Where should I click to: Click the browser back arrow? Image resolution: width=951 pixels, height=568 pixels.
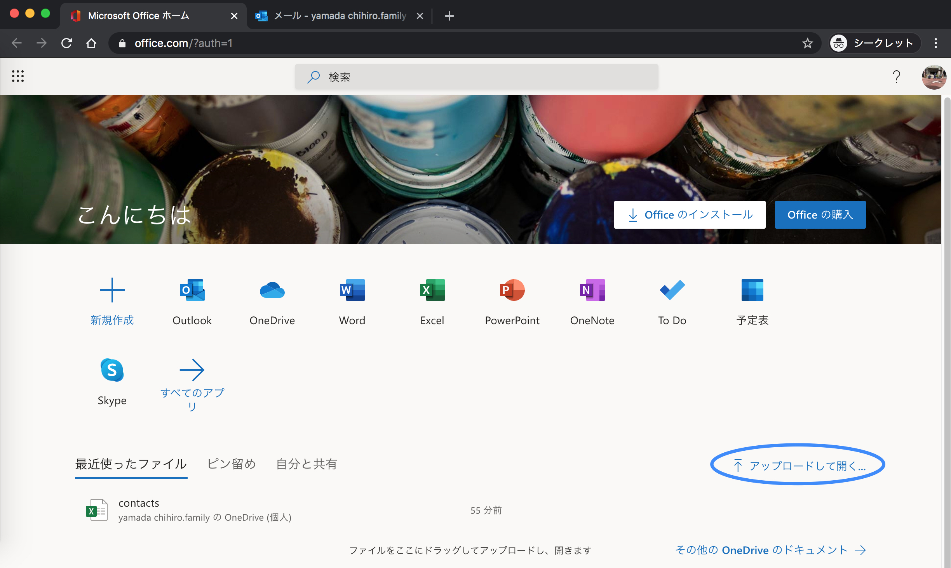coord(17,43)
